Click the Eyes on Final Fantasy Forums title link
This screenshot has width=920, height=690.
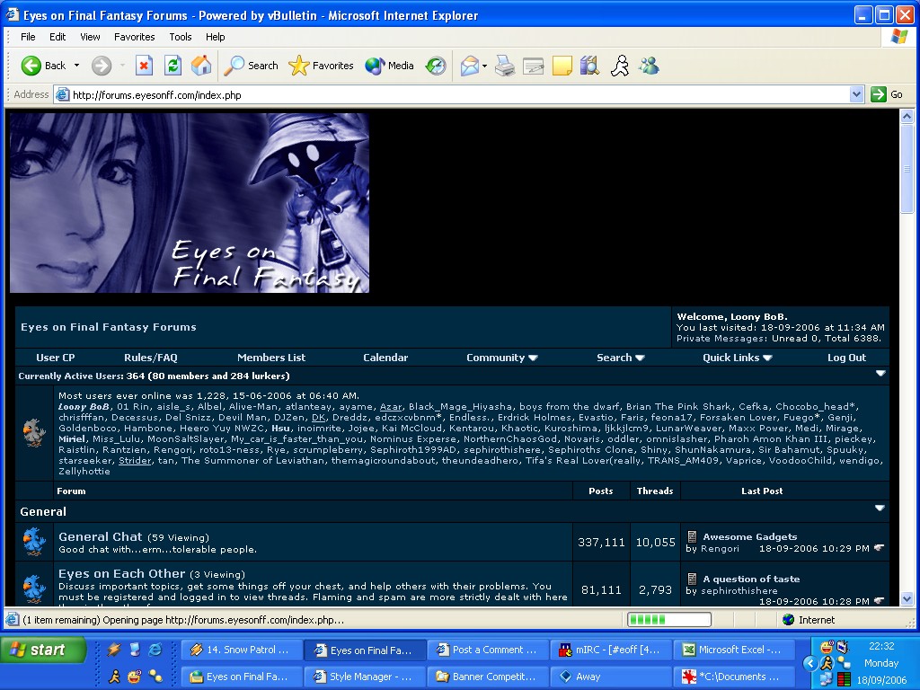(x=109, y=327)
